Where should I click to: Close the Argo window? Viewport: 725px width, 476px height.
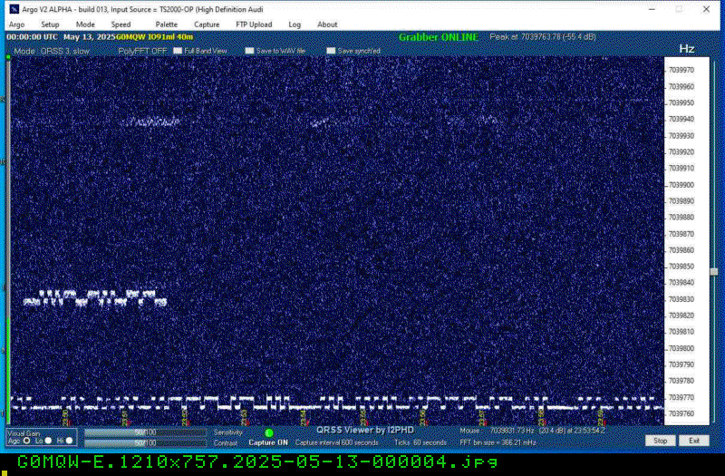706,9
